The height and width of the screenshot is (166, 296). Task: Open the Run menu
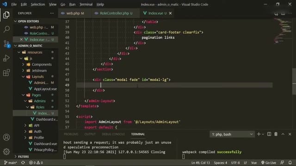72,4
